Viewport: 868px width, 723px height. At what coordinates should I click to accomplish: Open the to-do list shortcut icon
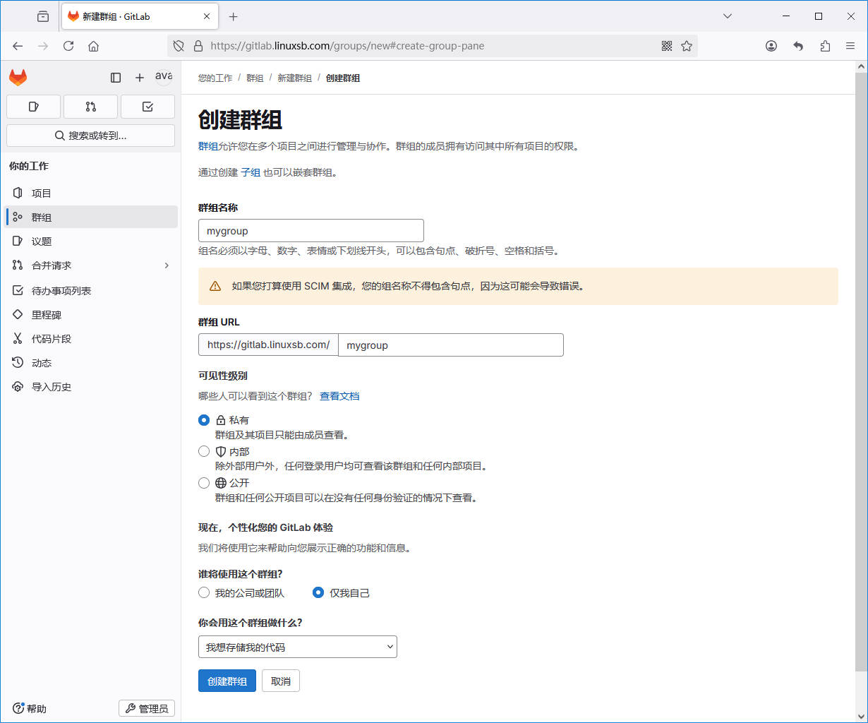[147, 107]
